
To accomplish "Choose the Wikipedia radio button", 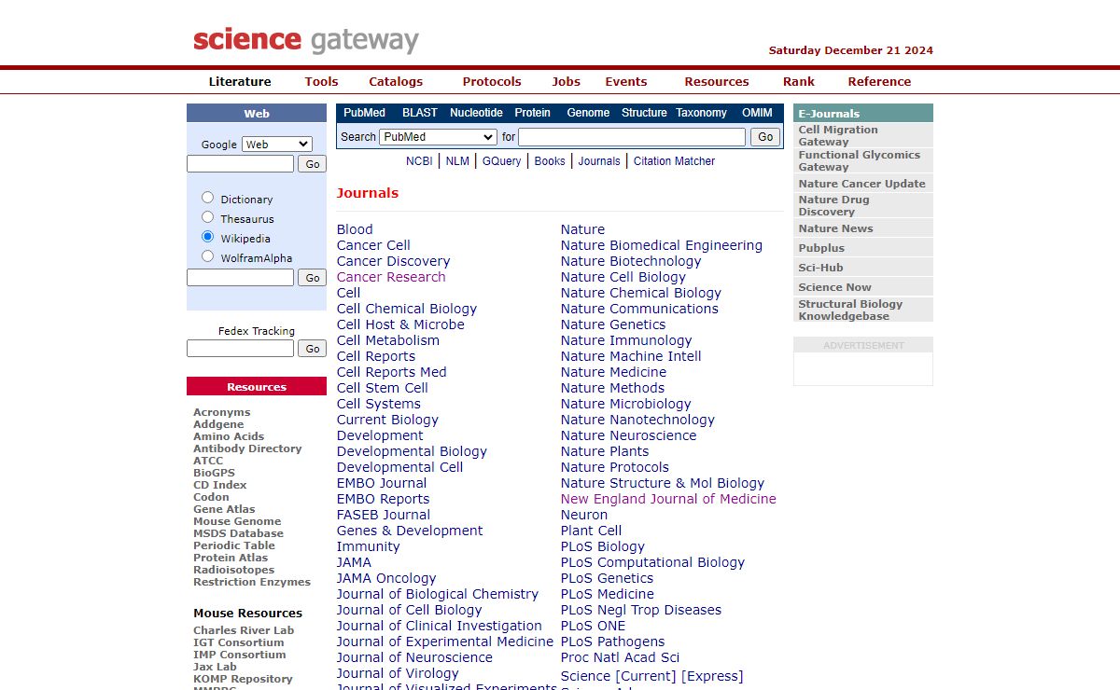I will [x=207, y=237].
